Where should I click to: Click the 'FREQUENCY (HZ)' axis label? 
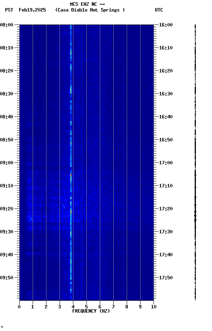click(91, 311)
